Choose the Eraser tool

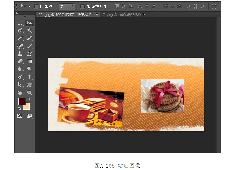click(x=20, y=61)
